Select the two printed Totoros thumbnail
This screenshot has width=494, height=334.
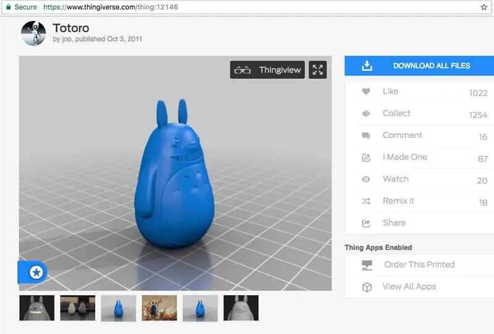[78, 308]
